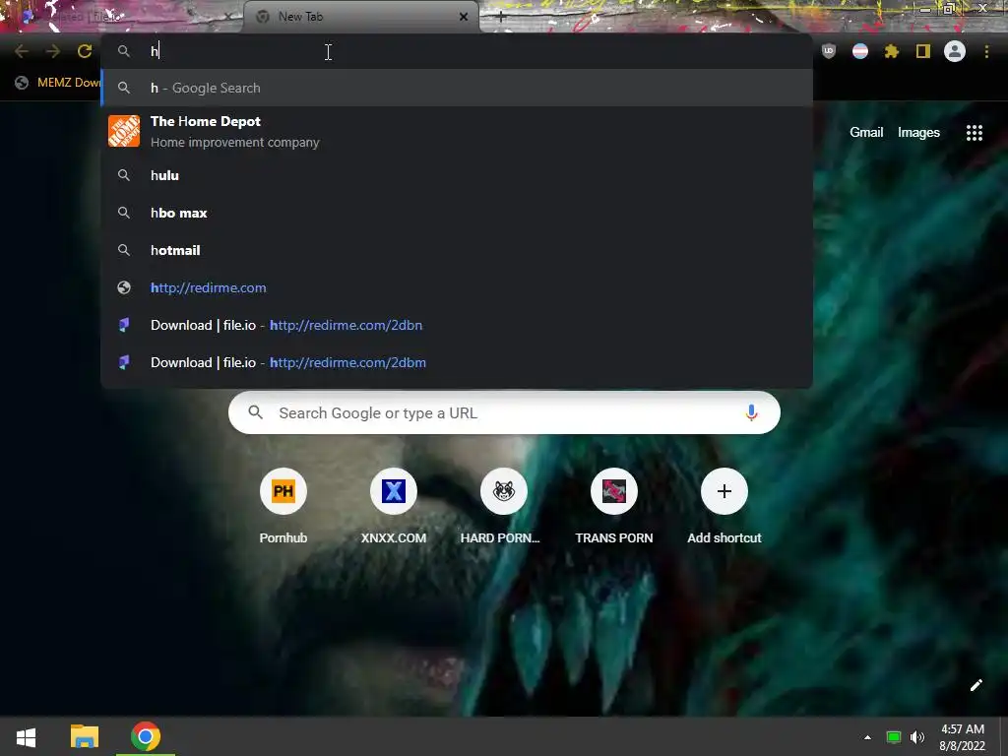Click the magnifier icon in address bar
1008x756 pixels.
pyautogui.click(x=124, y=51)
